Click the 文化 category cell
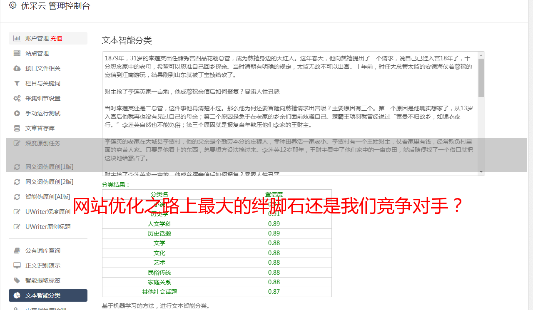533x310 pixels. [159, 253]
